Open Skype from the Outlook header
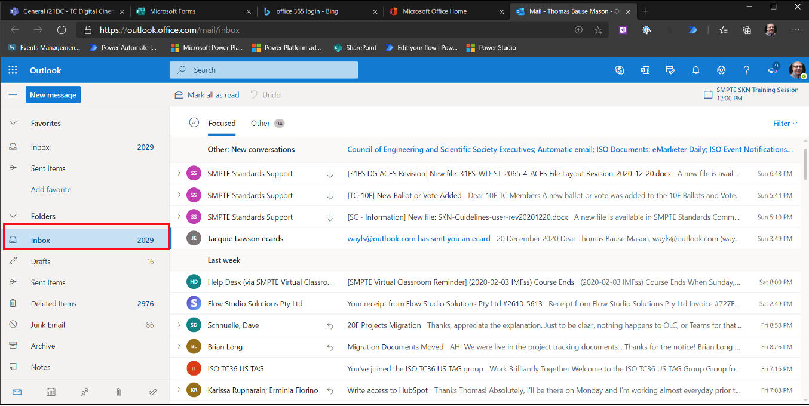Screen dimensions: 809x406 tap(620, 70)
